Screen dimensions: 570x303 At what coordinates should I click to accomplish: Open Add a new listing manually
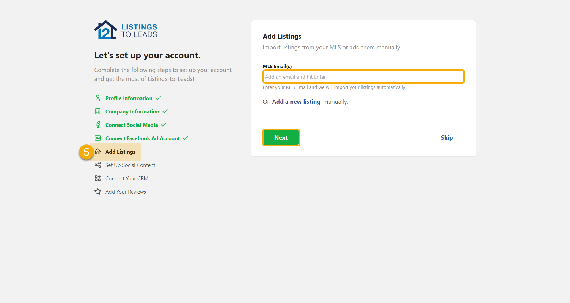click(296, 101)
